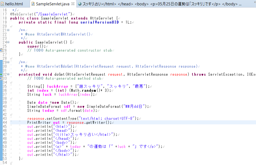
Task: Click the "</body>" string on line 51
Action: [63, 151]
